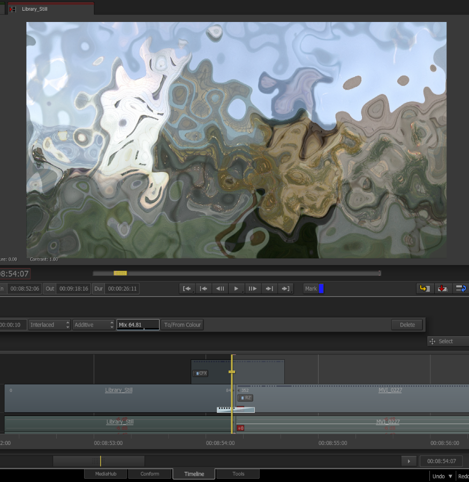Open the Additive blend mode dropdown
This screenshot has height=482, width=469.
click(x=94, y=325)
